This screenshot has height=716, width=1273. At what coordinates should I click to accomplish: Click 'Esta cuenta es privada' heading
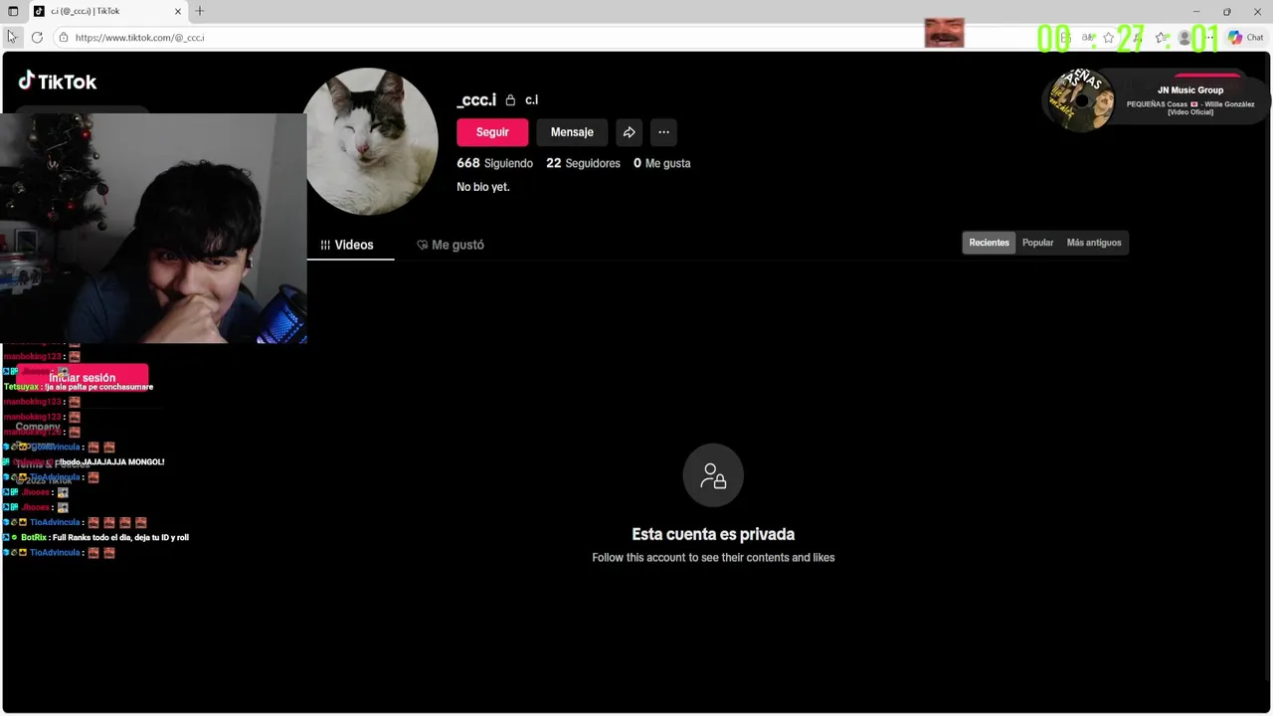coord(713,534)
